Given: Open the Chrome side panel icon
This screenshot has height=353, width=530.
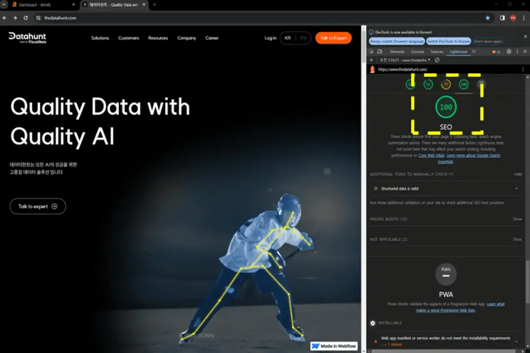Looking at the screenshot, I should tap(502, 18).
